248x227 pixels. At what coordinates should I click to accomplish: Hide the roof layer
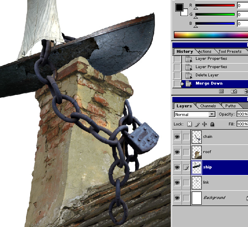click(177, 152)
